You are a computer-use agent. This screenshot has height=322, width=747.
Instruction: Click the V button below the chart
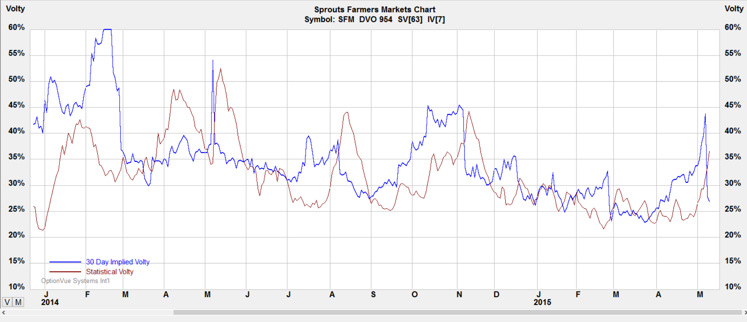(7, 302)
